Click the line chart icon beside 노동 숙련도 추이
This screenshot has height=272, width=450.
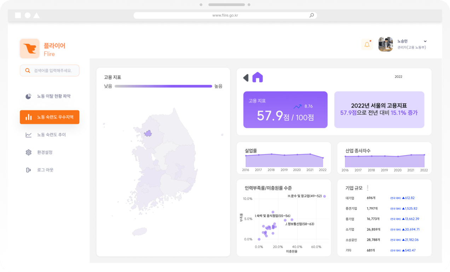coord(28,135)
